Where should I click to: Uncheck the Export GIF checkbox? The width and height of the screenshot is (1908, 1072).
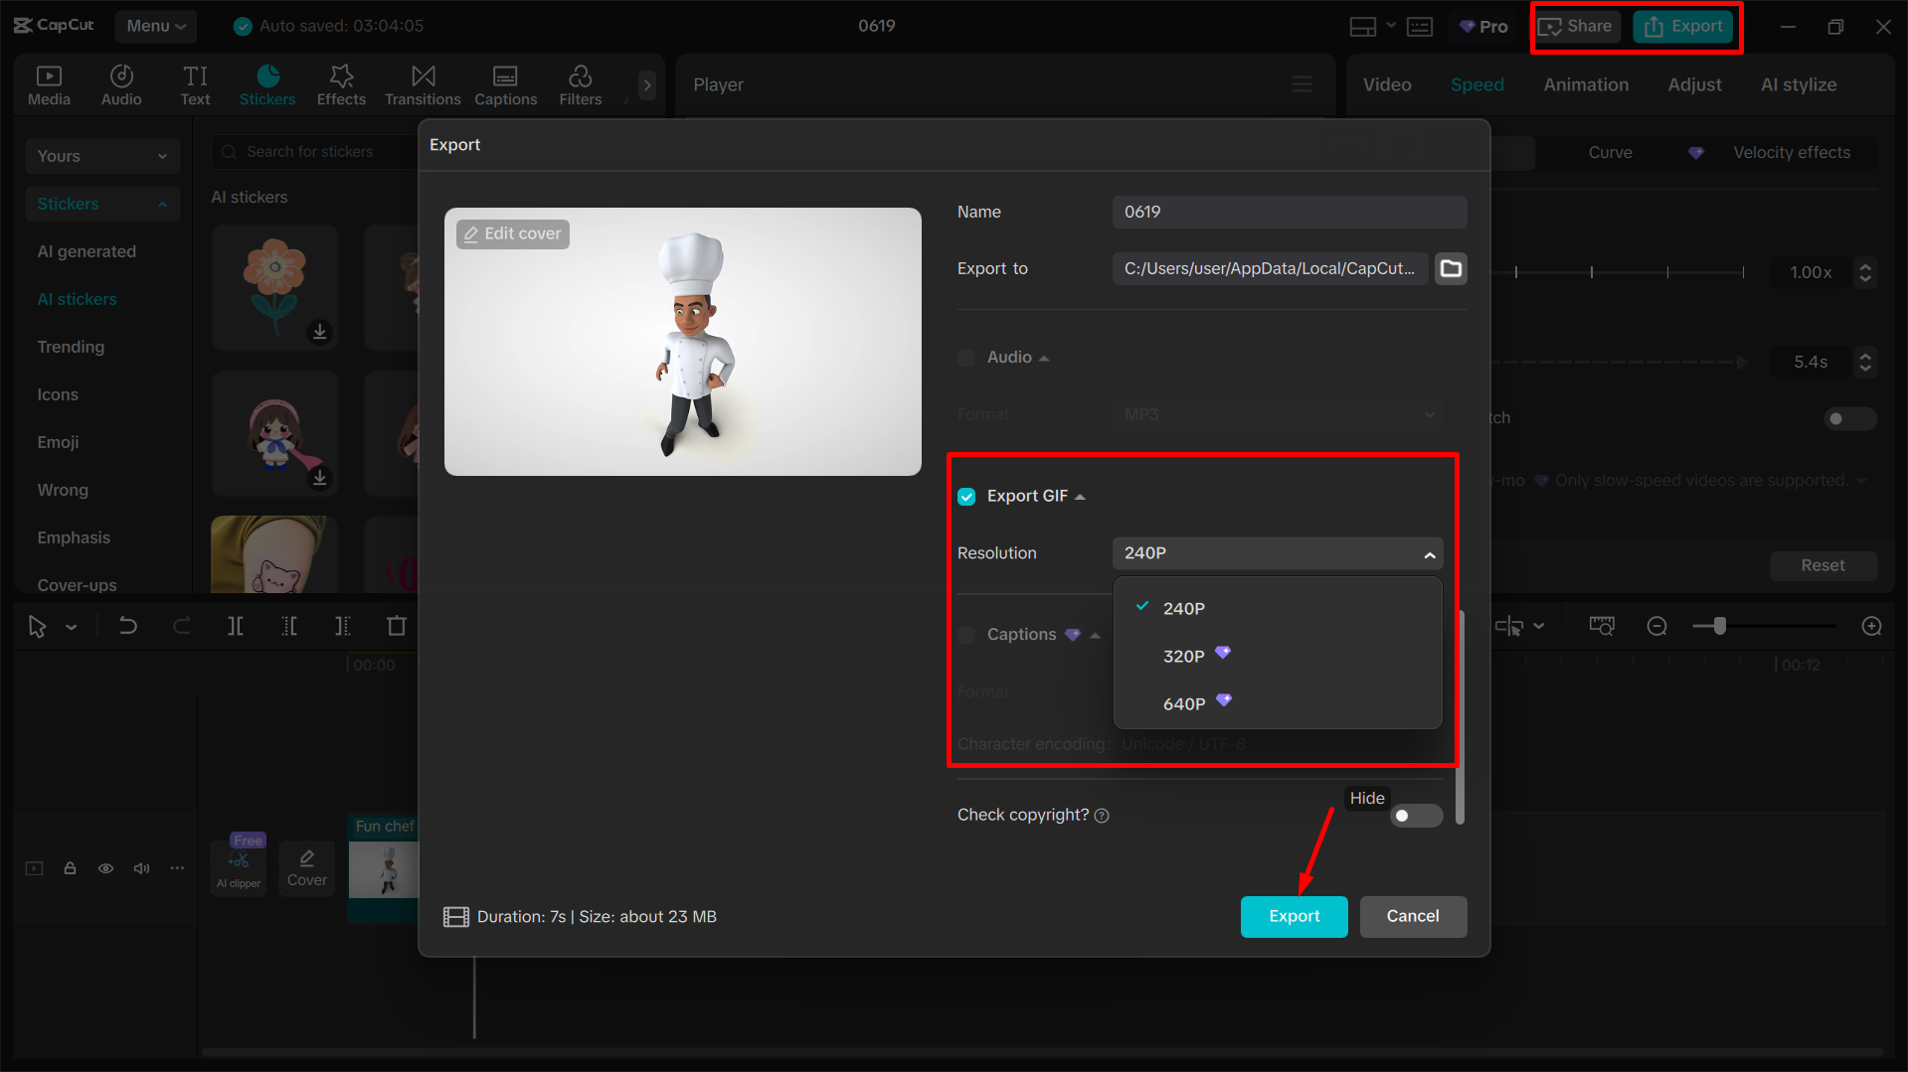click(965, 496)
